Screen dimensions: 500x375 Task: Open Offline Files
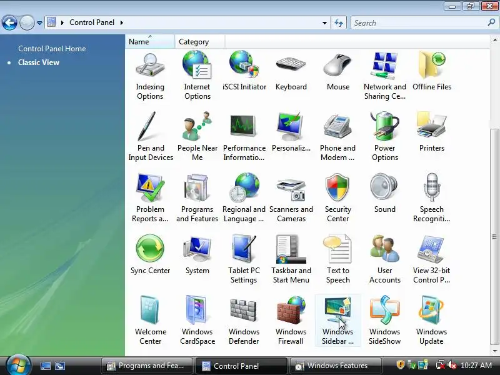pyautogui.click(x=432, y=72)
